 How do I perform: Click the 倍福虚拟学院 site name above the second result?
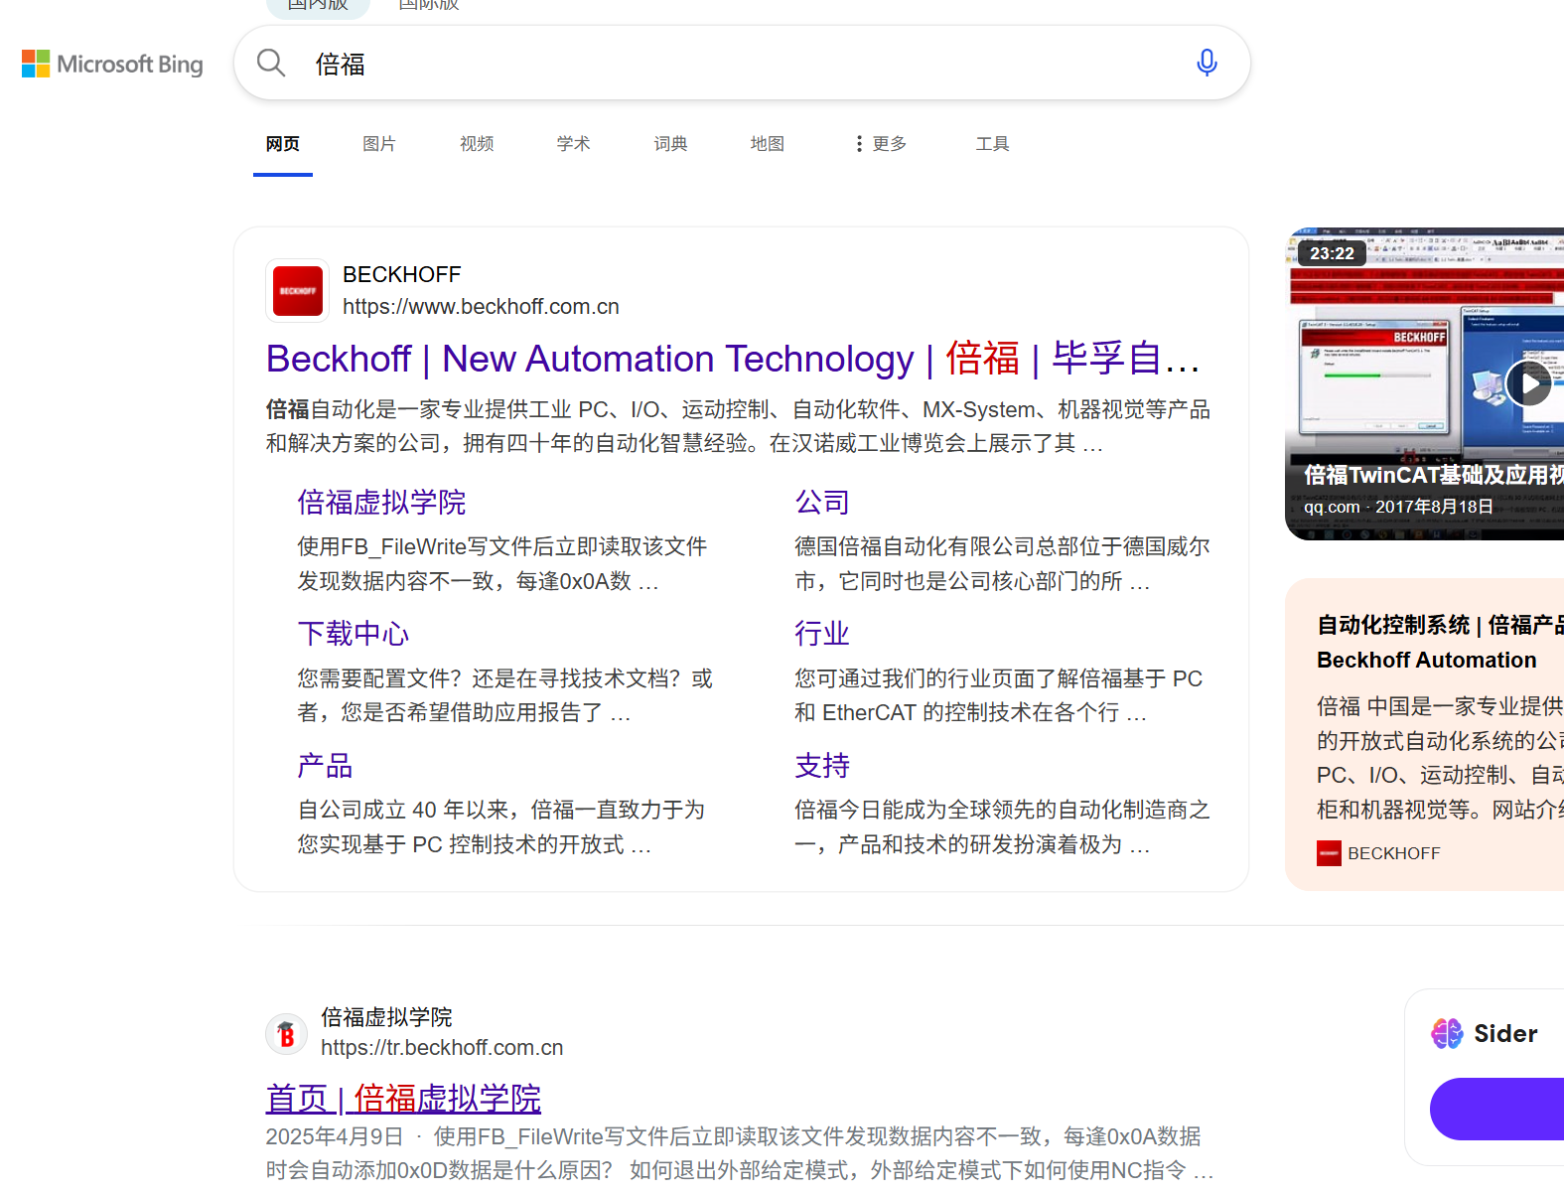click(386, 1017)
